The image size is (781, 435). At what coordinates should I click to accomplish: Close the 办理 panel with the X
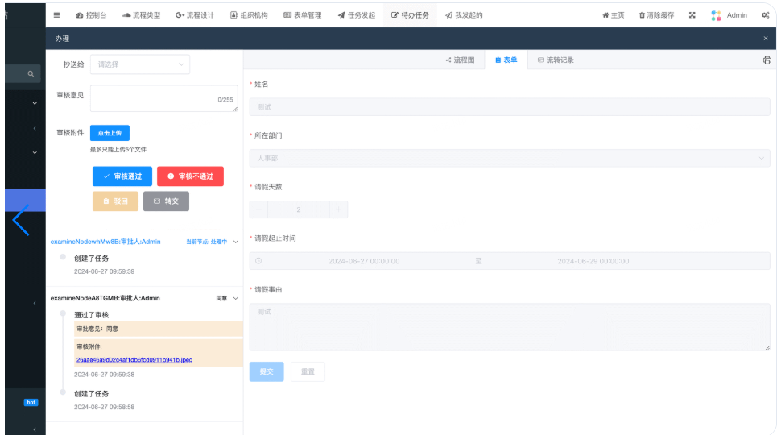[x=765, y=39]
